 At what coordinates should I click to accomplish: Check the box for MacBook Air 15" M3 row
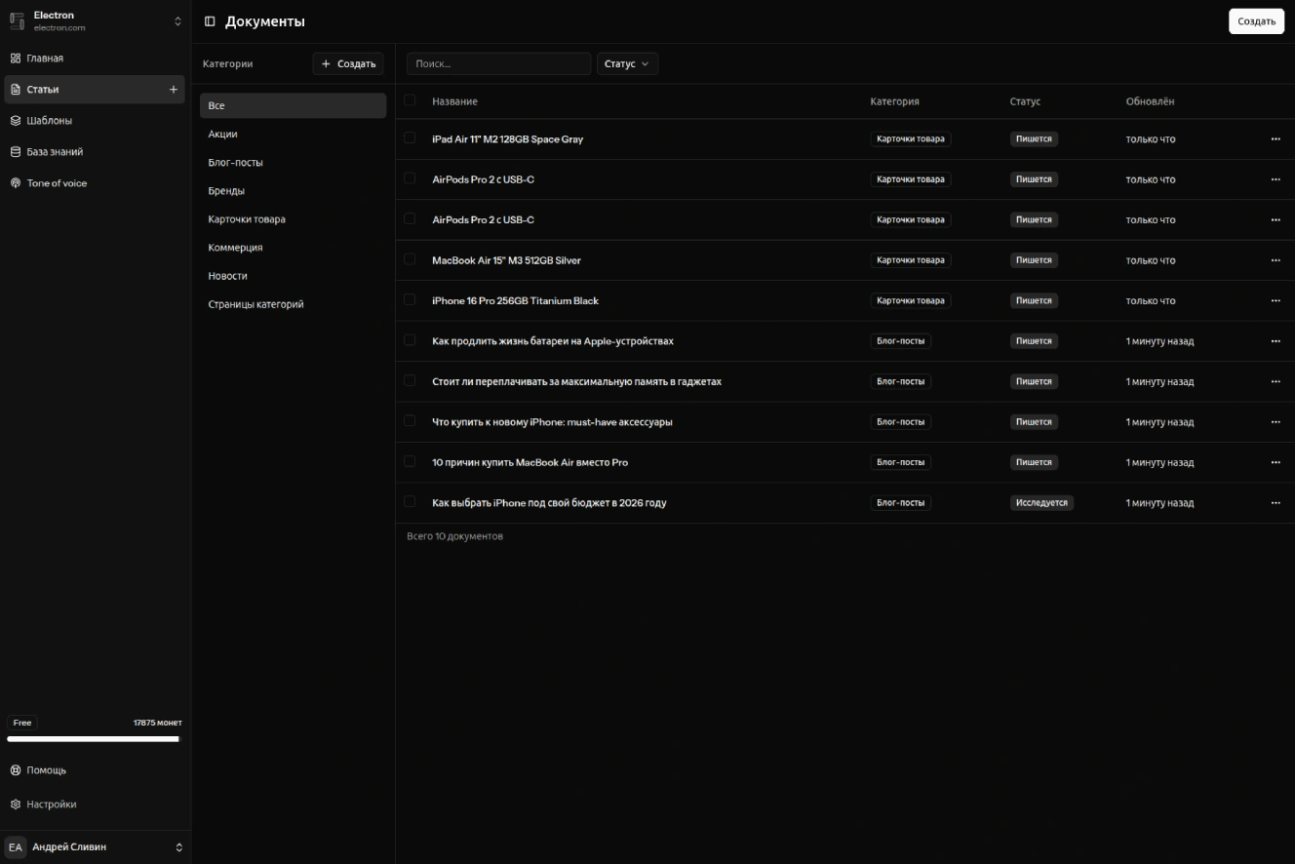(410, 259)
